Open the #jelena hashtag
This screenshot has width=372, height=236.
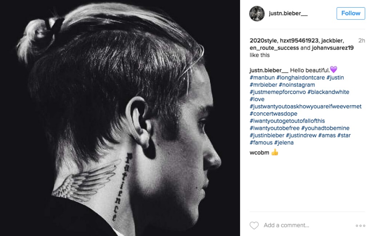pos(284,142)
